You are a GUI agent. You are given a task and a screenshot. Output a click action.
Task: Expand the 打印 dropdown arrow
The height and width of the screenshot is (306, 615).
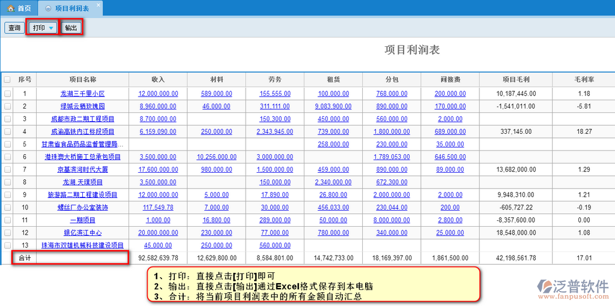pyautogui.click(x=51, y=28)
